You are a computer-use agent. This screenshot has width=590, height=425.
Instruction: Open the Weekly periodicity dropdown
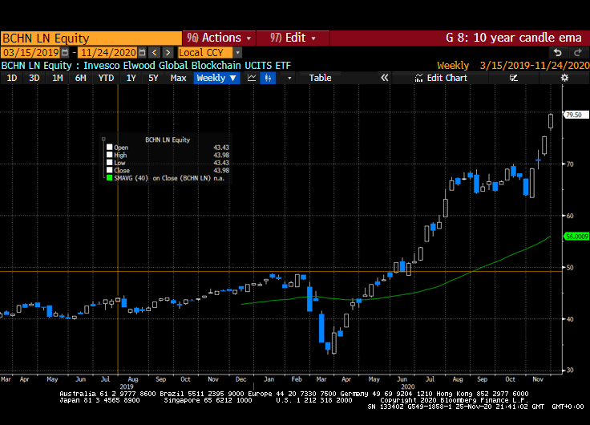pyautogui.click(x=216, y=78)
